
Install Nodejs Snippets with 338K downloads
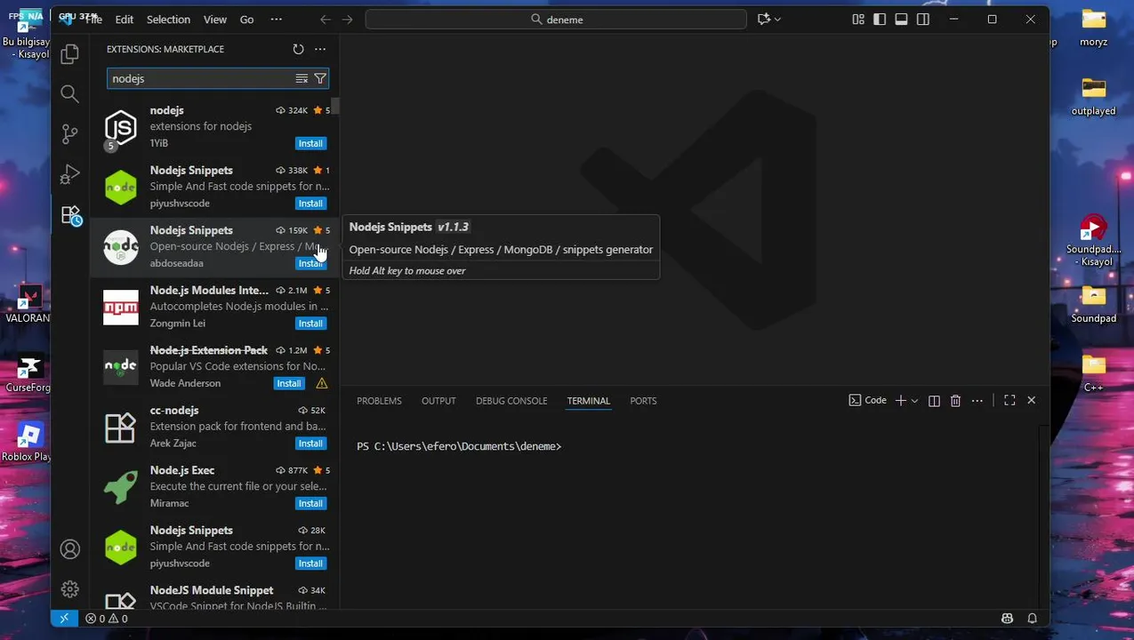tap(310, 204)
